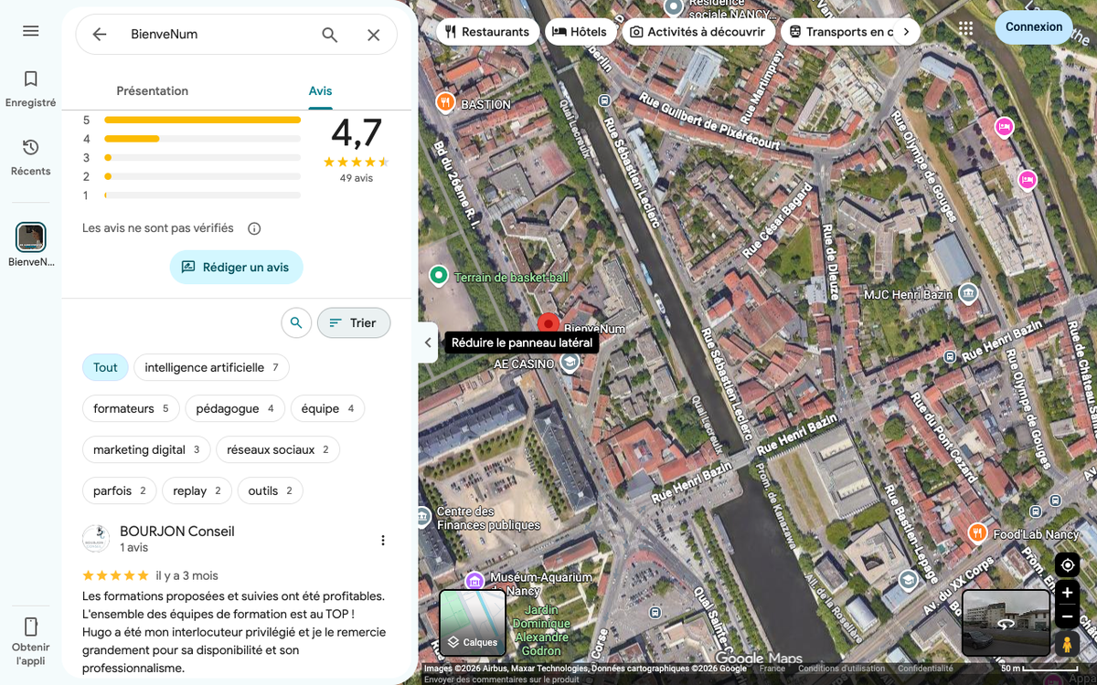Filter reviews by parfois chip
This screenshot has width=1097, height=685.
pyautogui.click(x=120, y=490)
